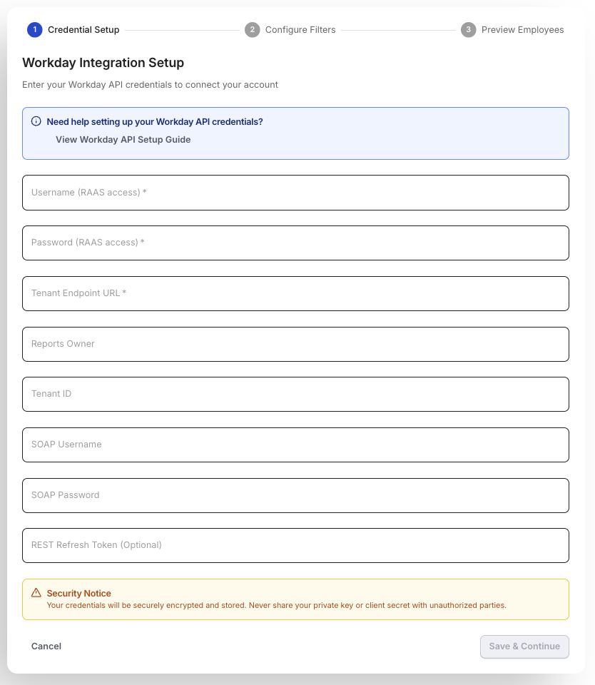Cancel the Workday integration setup
This screenshot has width=595, height=685.
click(46, 646)
